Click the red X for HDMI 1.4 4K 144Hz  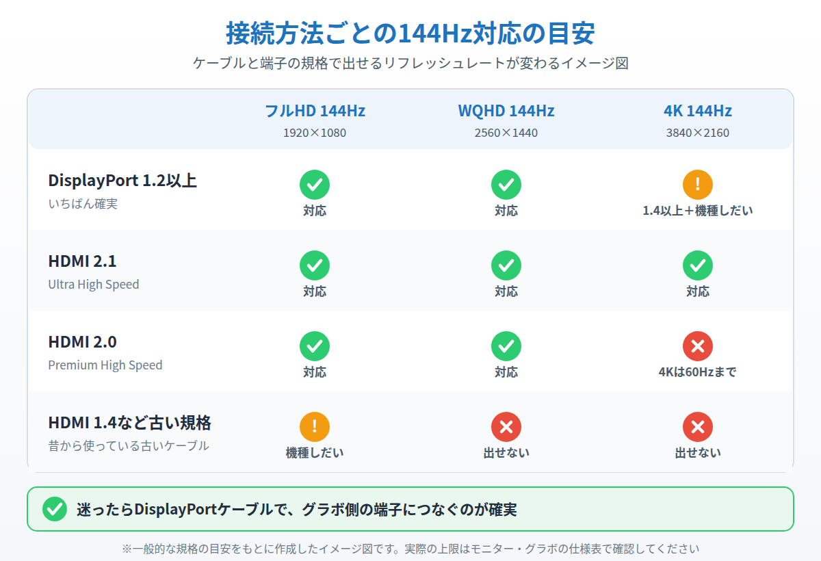tap(698, 427)
